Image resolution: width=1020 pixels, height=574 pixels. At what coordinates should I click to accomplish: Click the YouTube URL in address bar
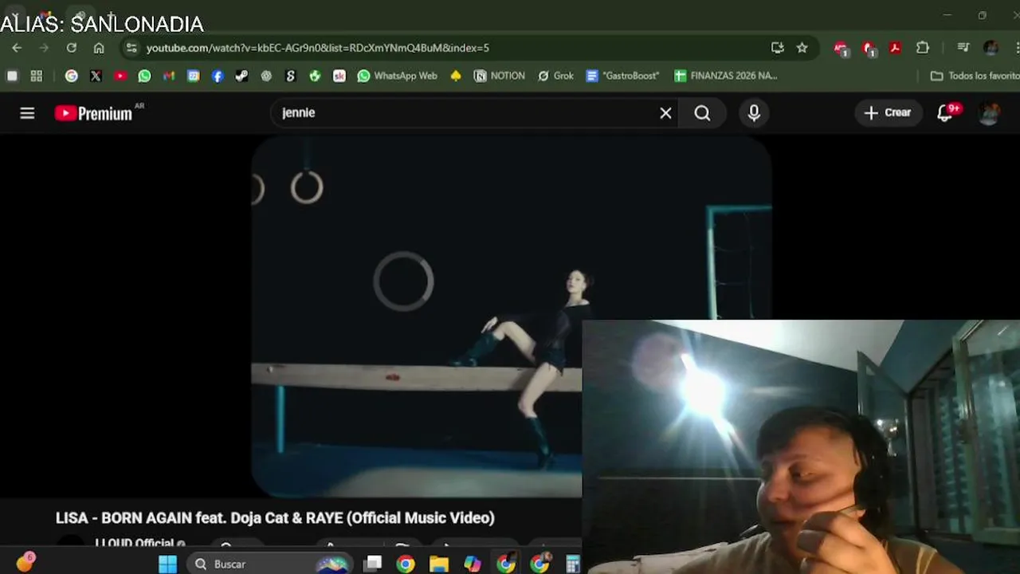[x=317, y=48]
